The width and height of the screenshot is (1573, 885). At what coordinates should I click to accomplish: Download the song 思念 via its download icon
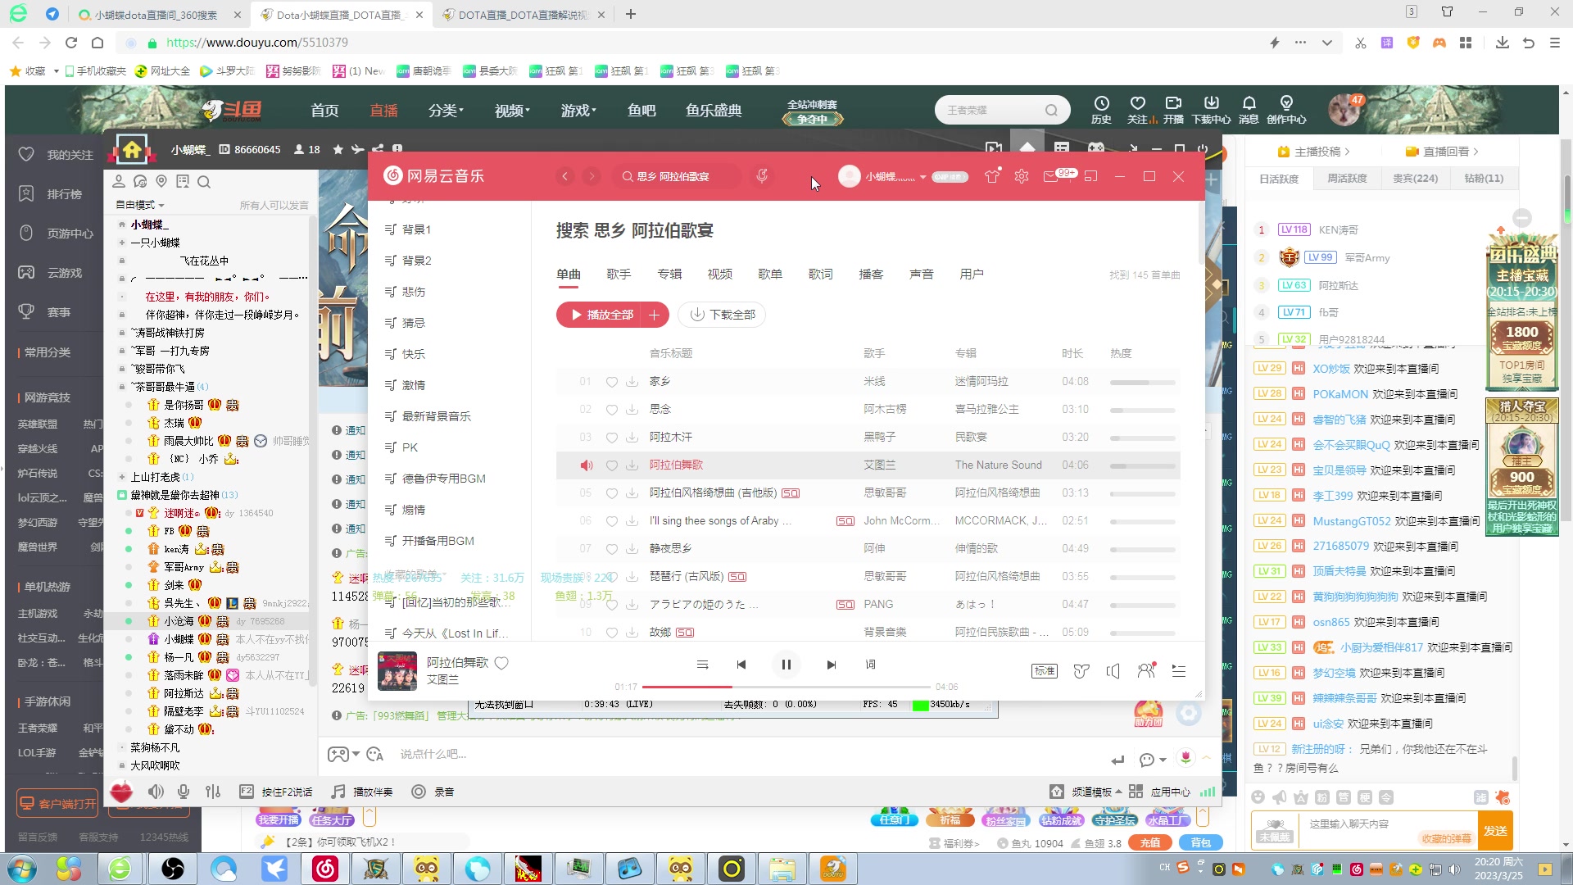632,410
